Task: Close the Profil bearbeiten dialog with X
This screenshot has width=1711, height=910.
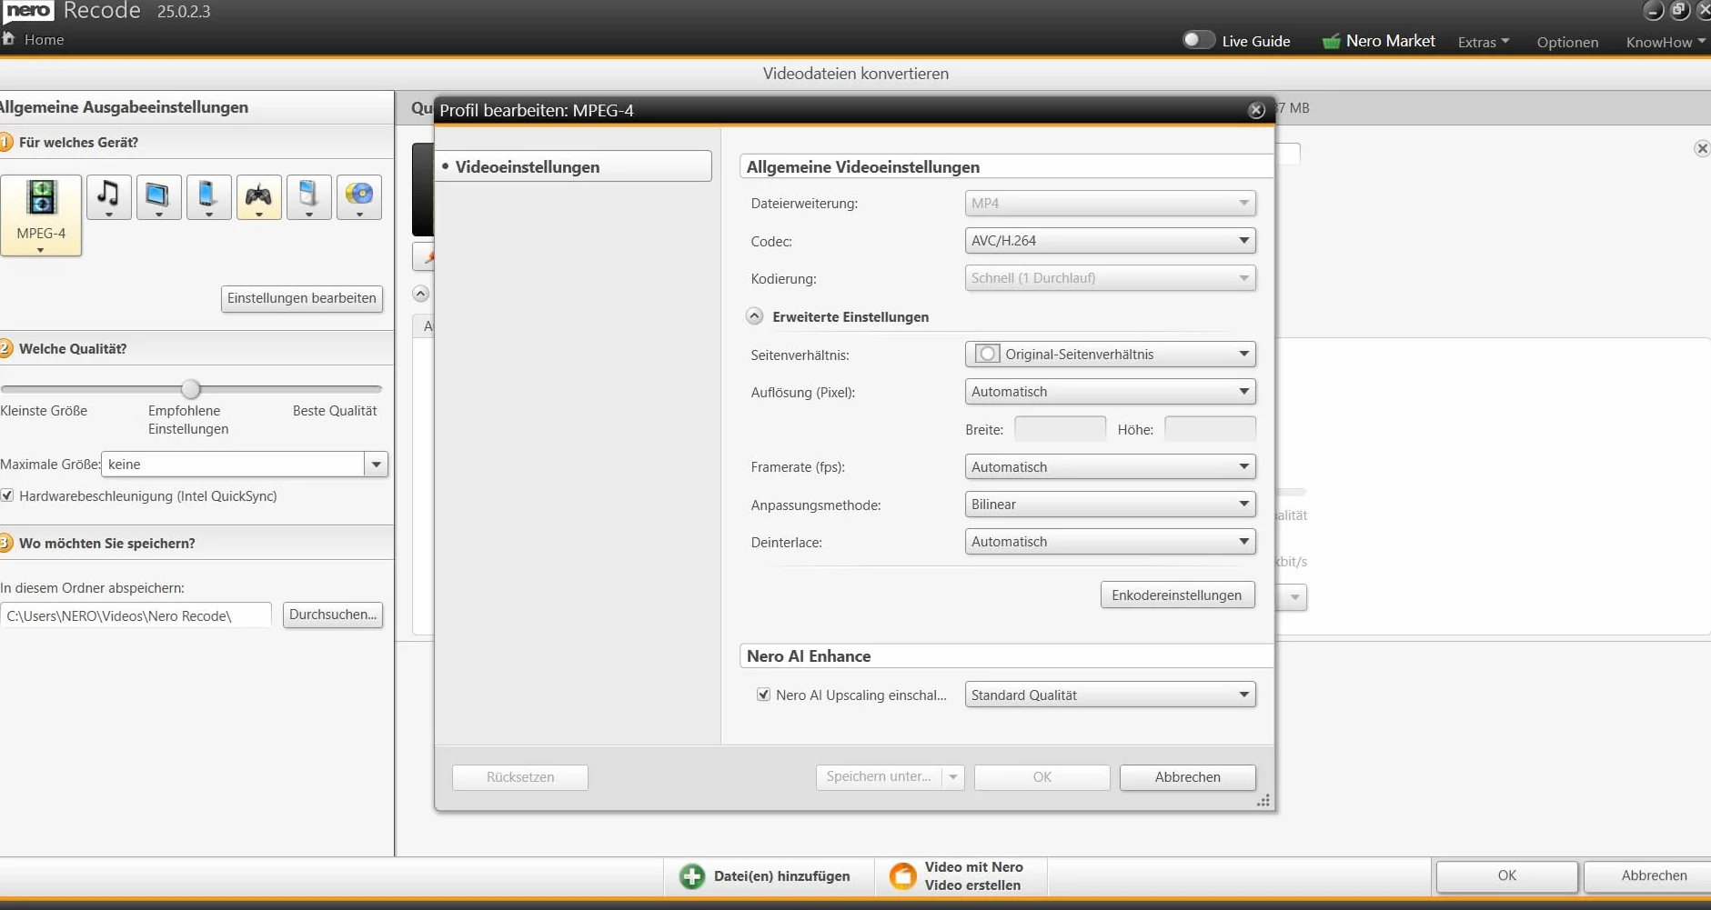Action: [1256, 110]
